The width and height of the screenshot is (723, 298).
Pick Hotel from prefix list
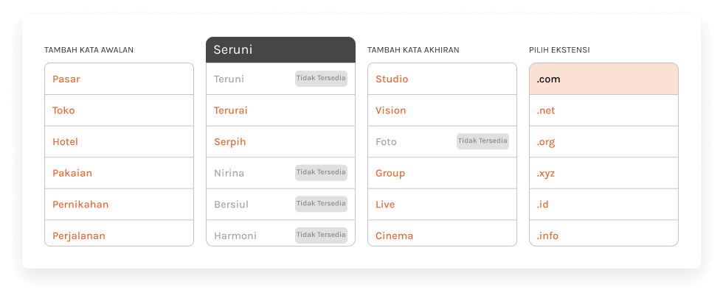click(118, 142)
